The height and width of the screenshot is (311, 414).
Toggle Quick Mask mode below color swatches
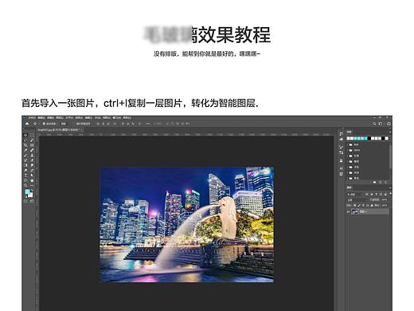pos(25,201)
